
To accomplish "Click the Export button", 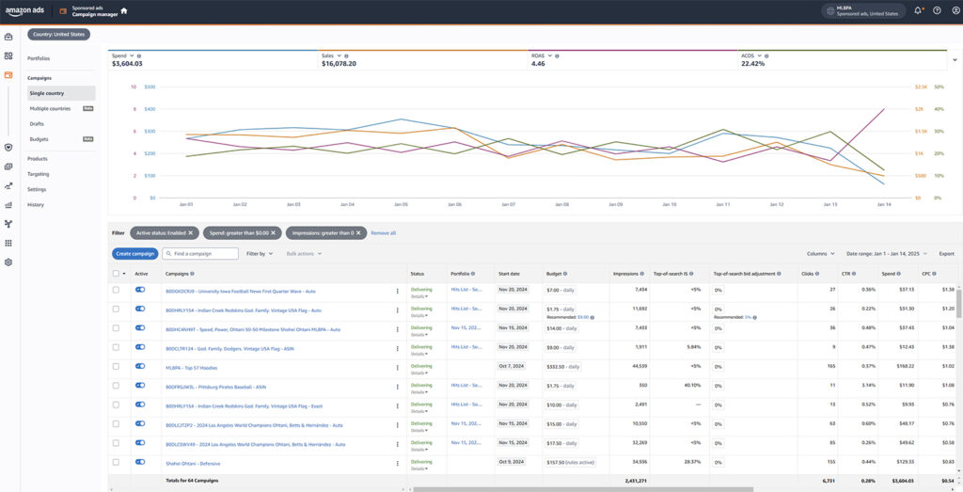I will [946, 254].
